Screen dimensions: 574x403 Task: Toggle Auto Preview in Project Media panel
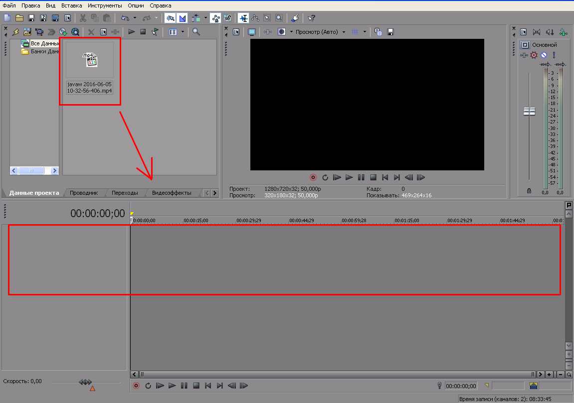point(155,32)
